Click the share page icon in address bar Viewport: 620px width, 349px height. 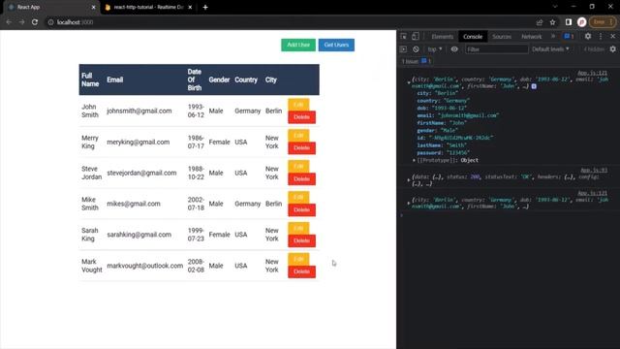coord(540,22)
